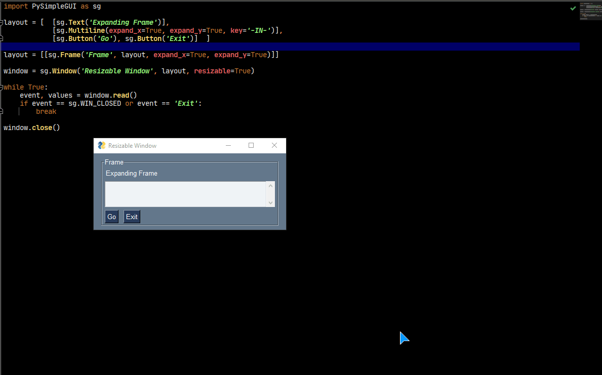Focus the multiline text input box
Screen dimensions: 602x375
coord(185,194)
